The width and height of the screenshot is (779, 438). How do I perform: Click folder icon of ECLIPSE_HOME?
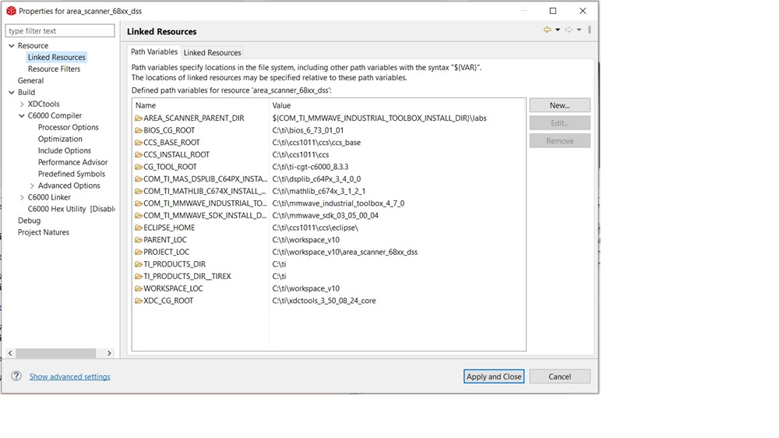(139, 228)
